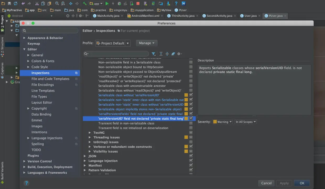This screenshot has width=325, height=189.
Task: Click severity color swatch on Verbose or redundant row
Action: pyautogui.click(x=186, y=147)
